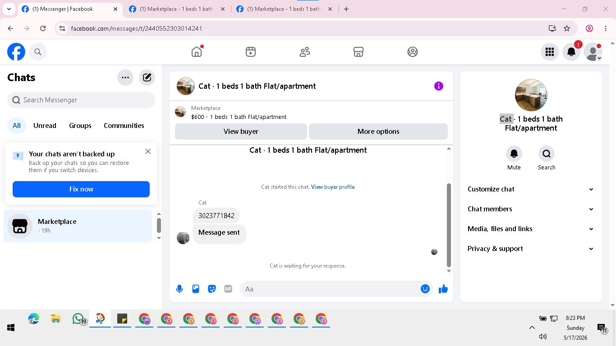The height and width of the screenshot is (346, 616).
Task: Click the 3023771842 message bubble
Action: pyautogui.click(x=216, y=216)
